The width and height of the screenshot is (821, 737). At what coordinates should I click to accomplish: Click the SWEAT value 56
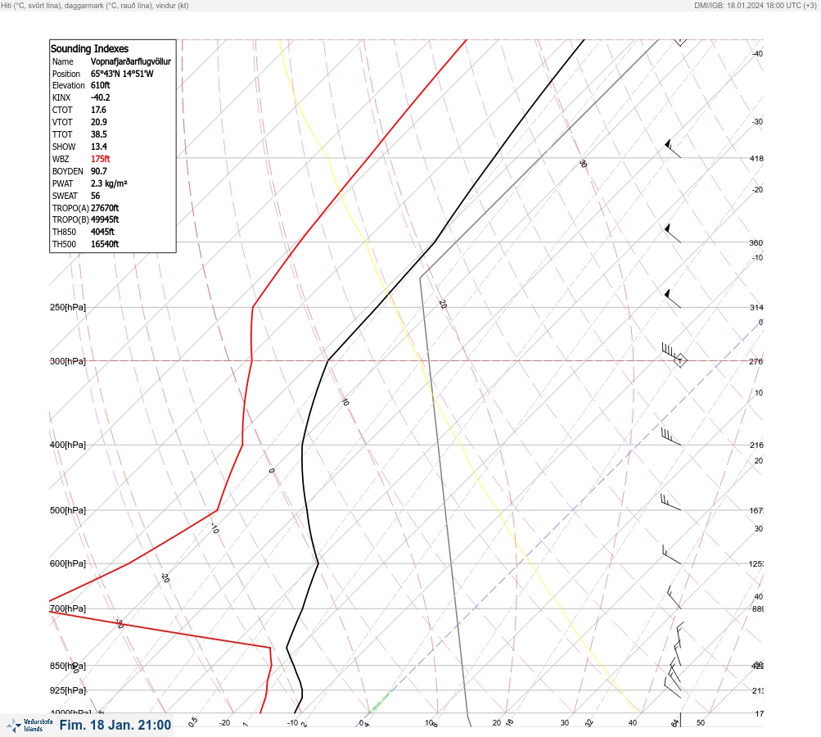tap(95, 196)
